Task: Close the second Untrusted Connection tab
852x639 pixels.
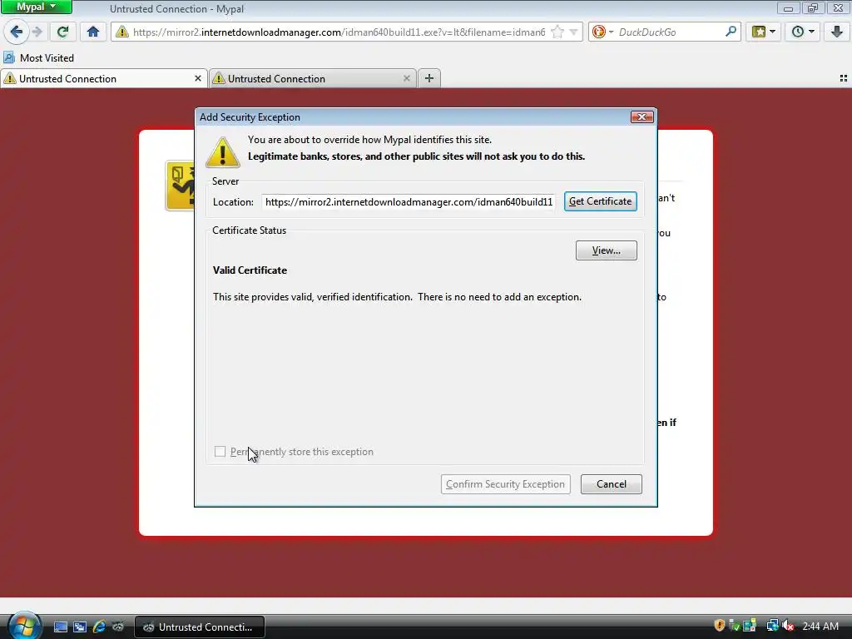Action: coord(406,79)
